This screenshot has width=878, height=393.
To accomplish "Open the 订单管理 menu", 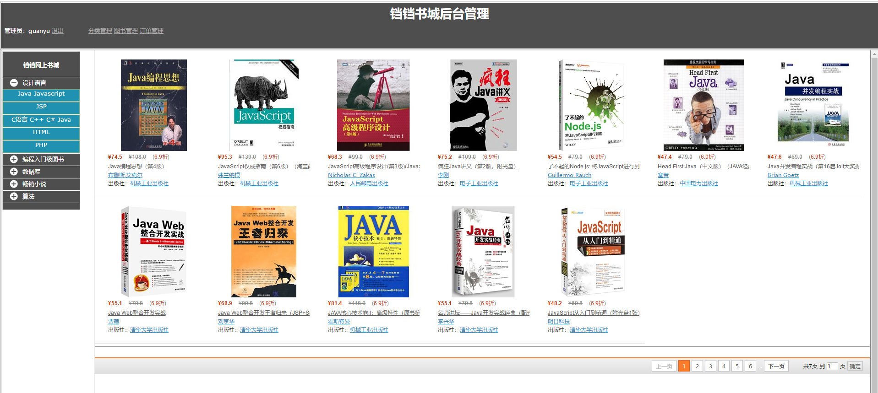I will (x=152, y=31).
